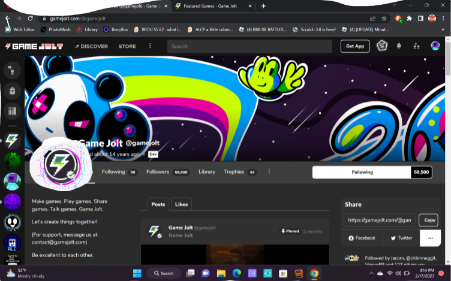Click the browser share page icon
Screen dimensions: 451x281
tap(372, 19)
